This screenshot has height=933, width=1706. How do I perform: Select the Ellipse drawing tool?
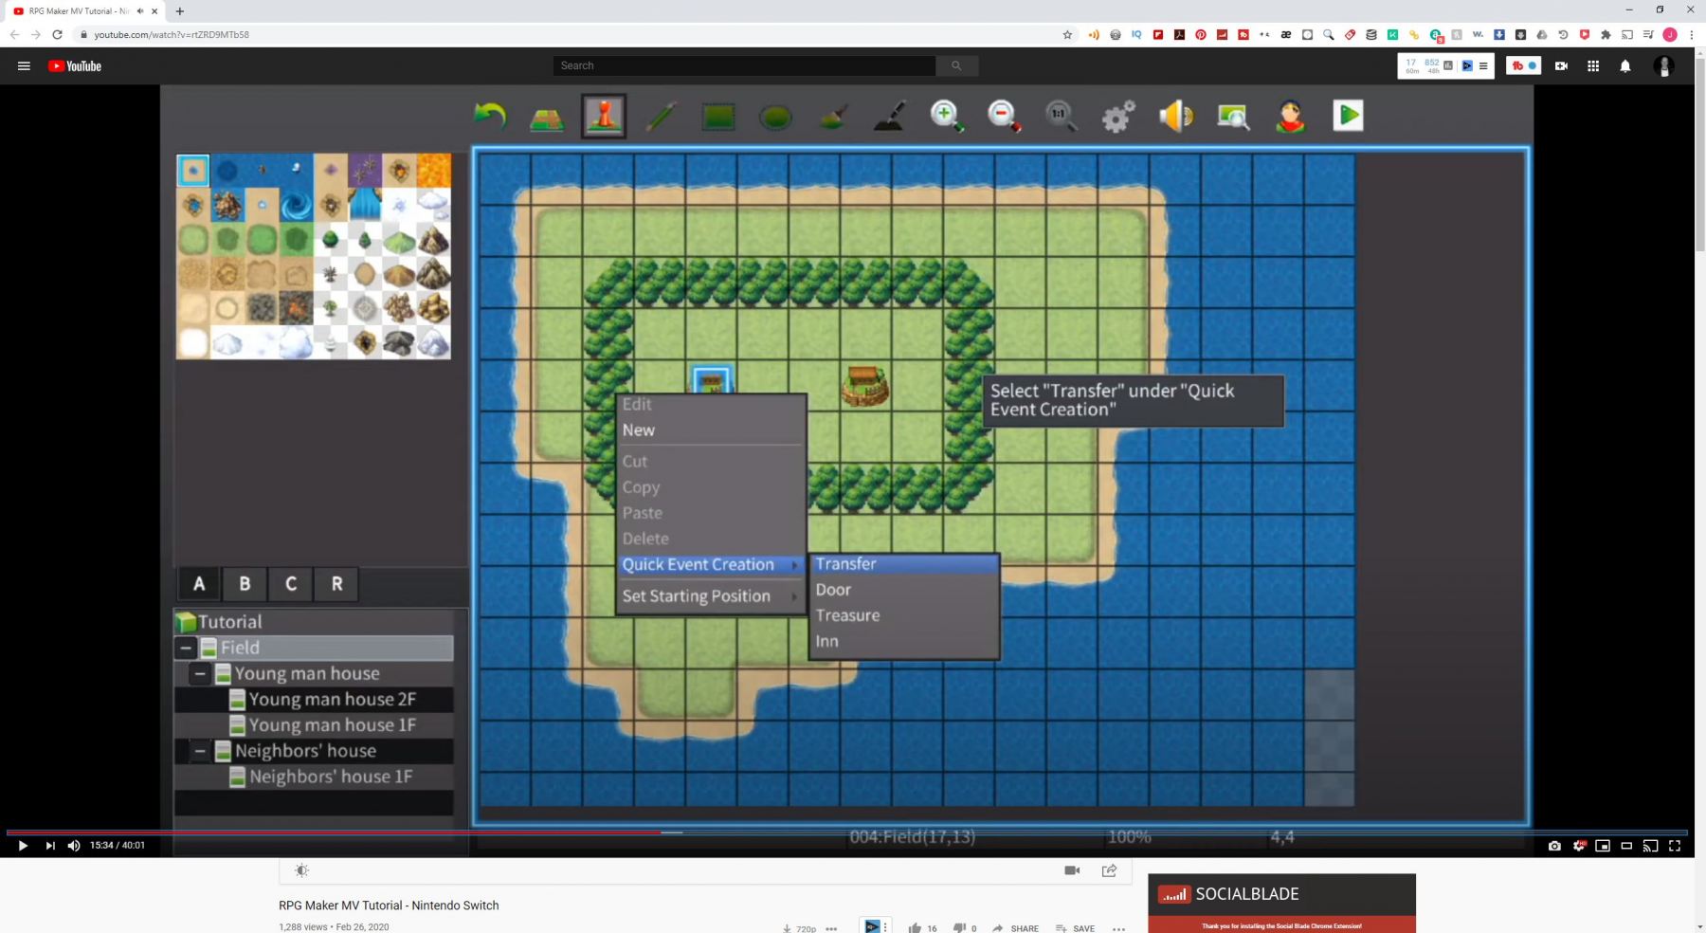tap(775, 117)
